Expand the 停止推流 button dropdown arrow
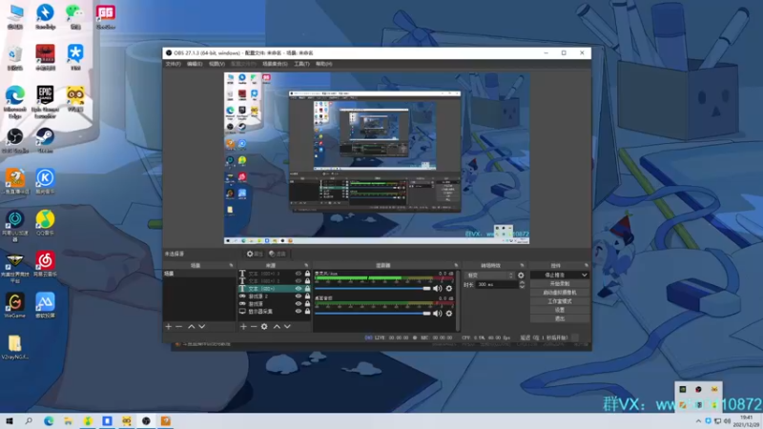 click(584, 275)
